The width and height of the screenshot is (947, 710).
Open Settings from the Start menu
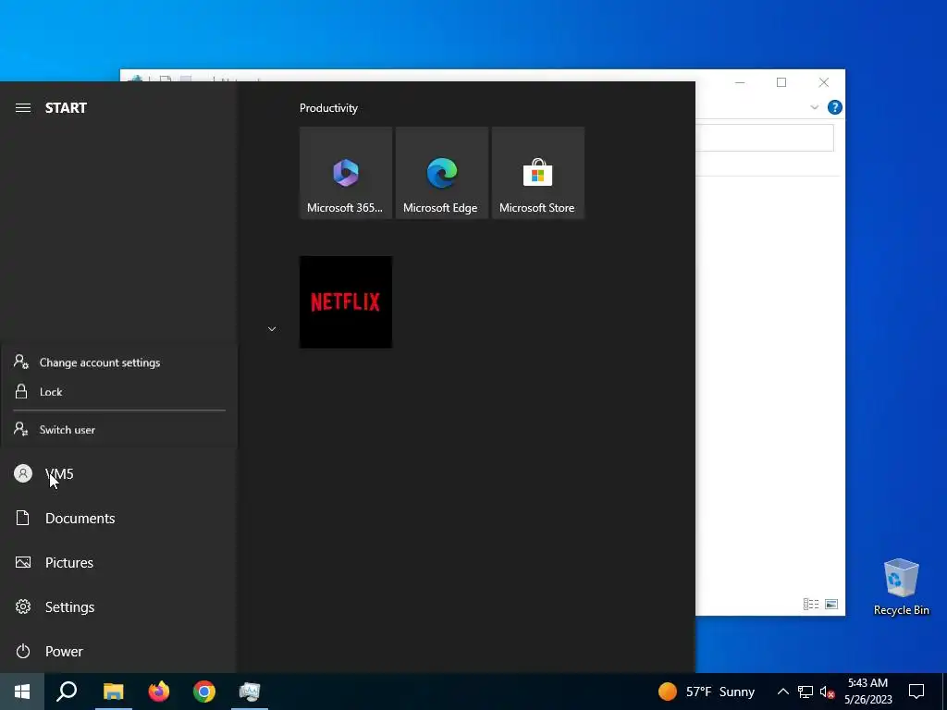(x=117, y=606)
